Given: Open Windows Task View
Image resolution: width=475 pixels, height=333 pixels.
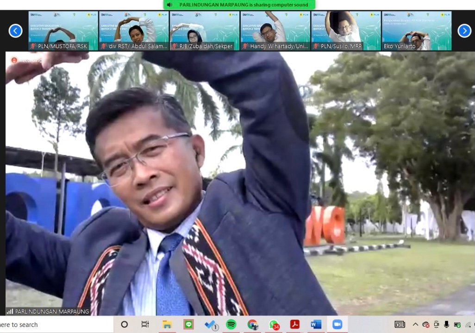Looking at the screenshot, I should coord(145,325).
